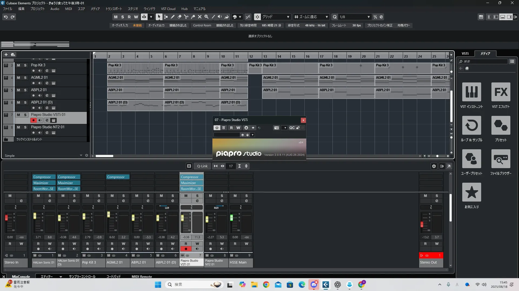Open the 1/8 quantize preset dropdown

click(x=368, y=17)
